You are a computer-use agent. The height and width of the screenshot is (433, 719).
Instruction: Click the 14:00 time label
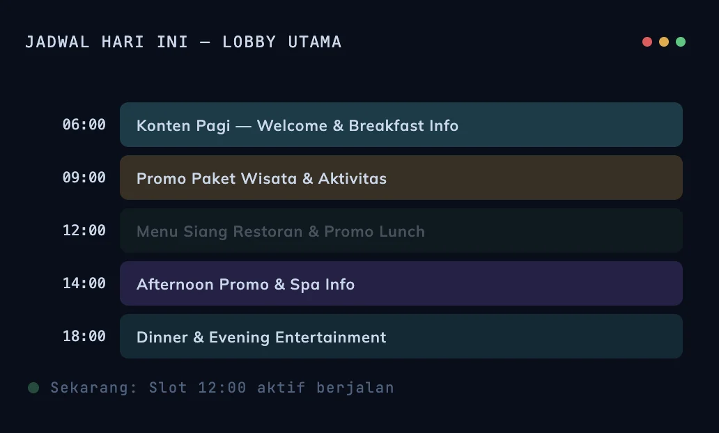(84, 284)
